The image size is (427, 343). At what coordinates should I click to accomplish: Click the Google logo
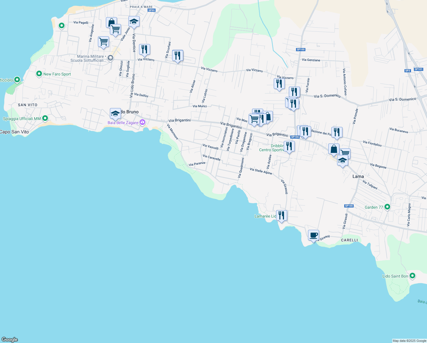(10, 340)
